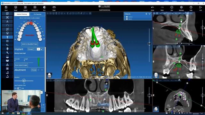The image size is (205, 115).
Task: Click the Abutment Change button
Action: point(34,70)
